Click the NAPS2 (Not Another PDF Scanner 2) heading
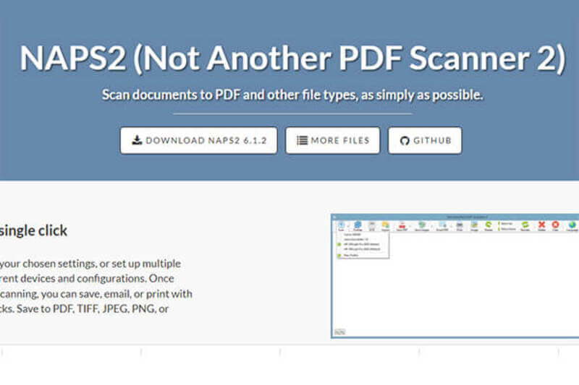This screenshot has width=579, height=385. 292,58
